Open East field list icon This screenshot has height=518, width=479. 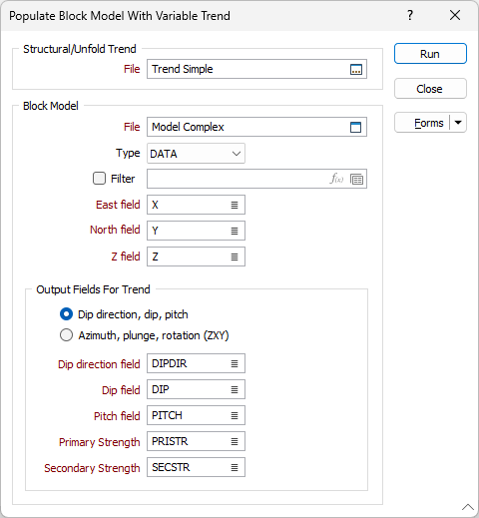point(235,205)
